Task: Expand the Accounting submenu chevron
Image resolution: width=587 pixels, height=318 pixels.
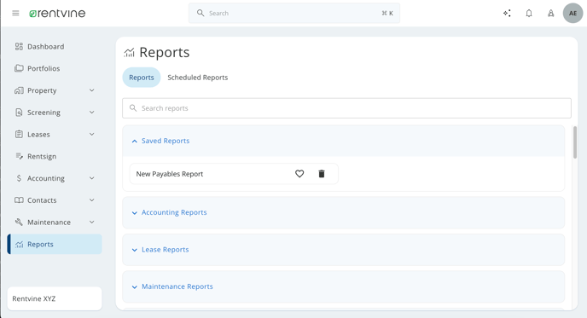Action: [x=92, y=178]
